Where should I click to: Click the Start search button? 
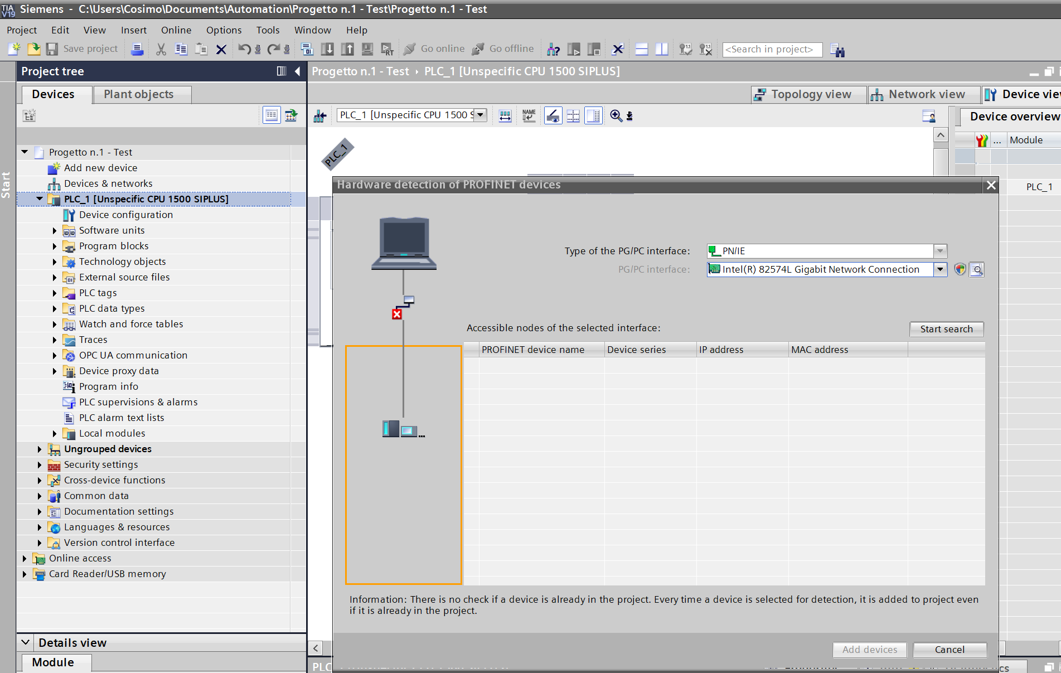946,329
